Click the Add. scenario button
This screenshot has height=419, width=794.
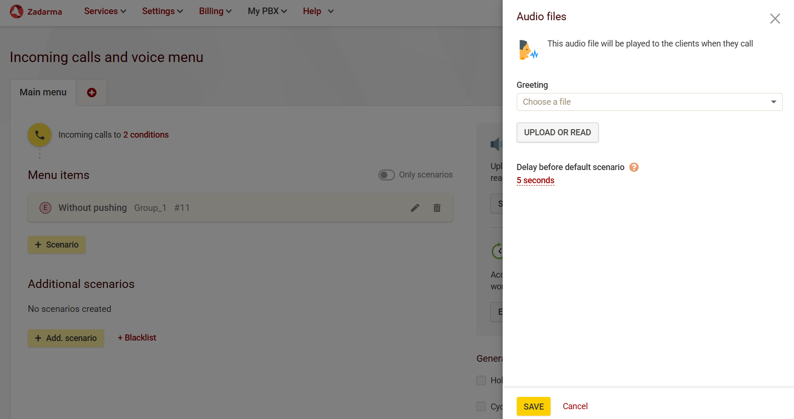[66, 338]
